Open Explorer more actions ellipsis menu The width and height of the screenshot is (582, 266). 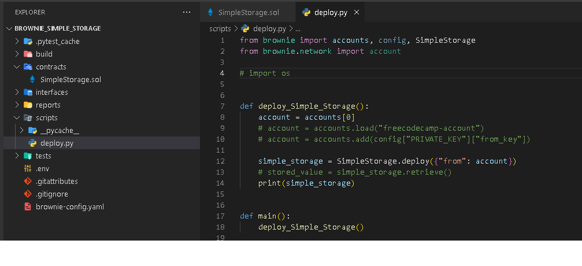click(186, 12)
